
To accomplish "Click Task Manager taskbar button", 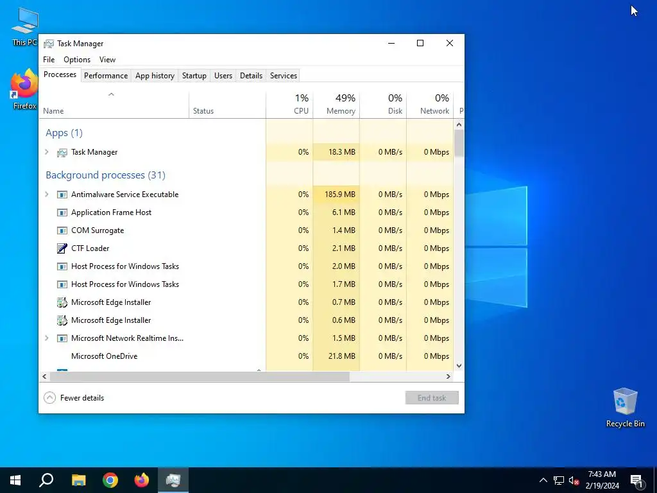I will [173, 480].
